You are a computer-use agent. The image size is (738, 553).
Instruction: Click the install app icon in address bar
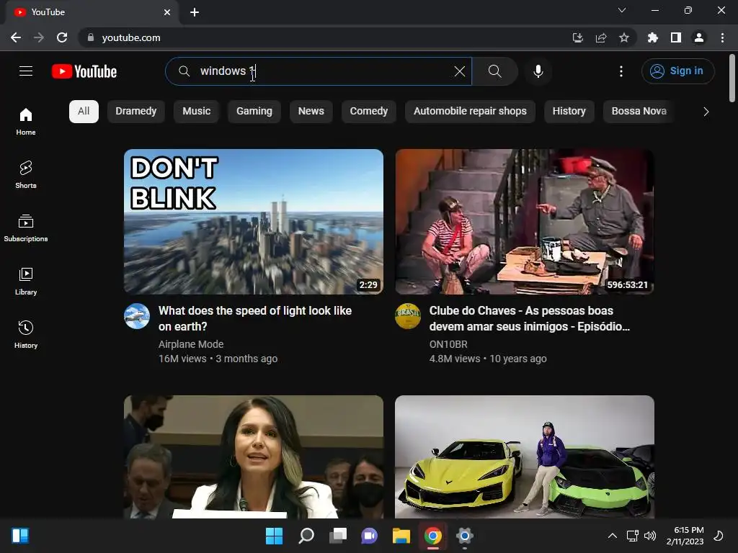pos(577,37)
